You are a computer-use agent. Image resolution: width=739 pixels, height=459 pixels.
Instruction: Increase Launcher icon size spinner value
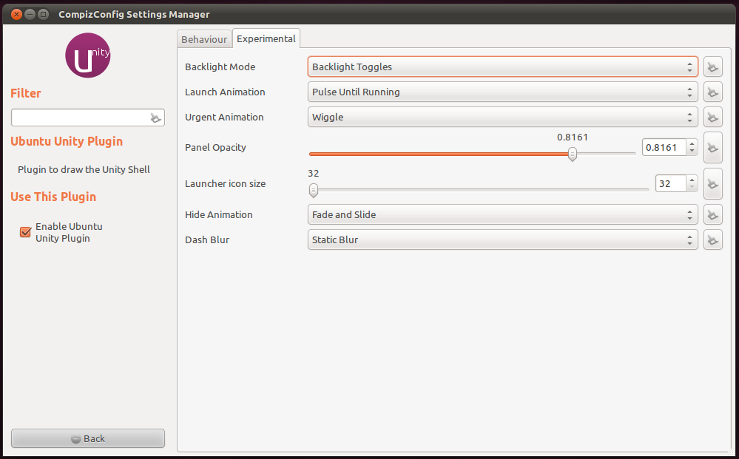point(692,180)
